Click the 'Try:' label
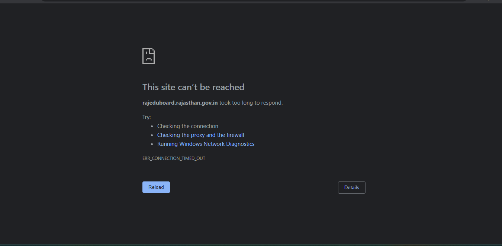 pos(147,117)
